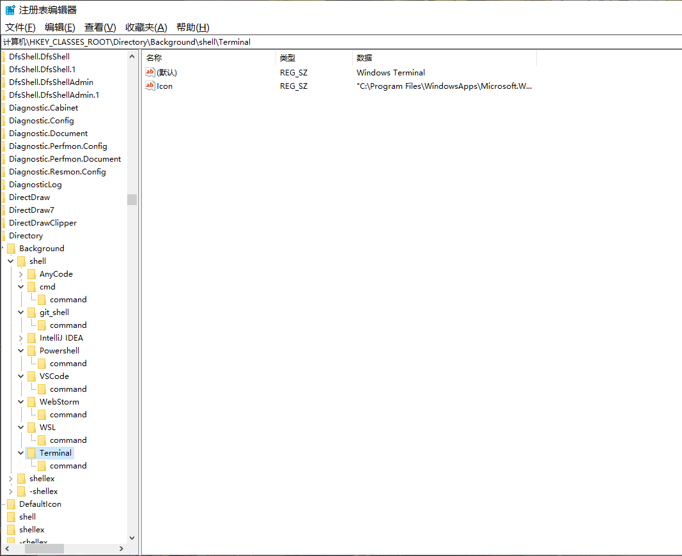682x556 pixels.
Task: Click folder icon of command under cmd
Action: click(42, 300)
